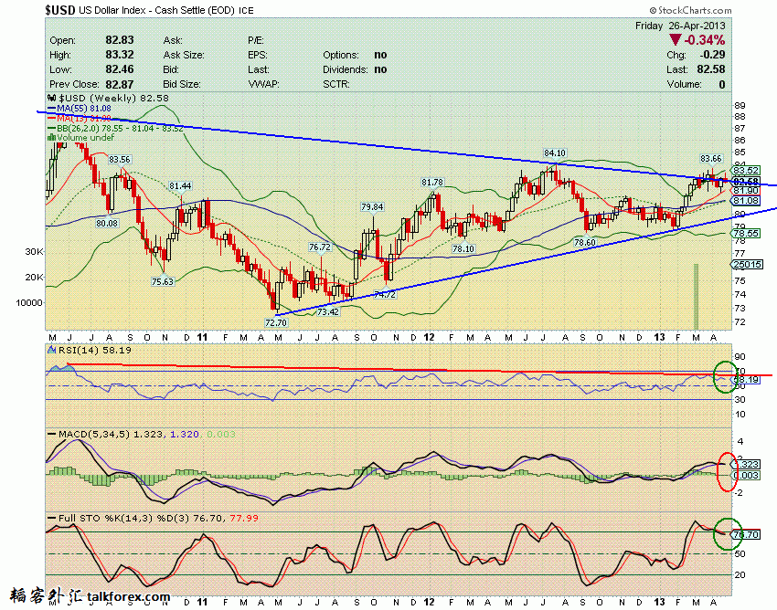Click the green circle on Full STO panel
The image size is (777, 610).
click(724, 532)
